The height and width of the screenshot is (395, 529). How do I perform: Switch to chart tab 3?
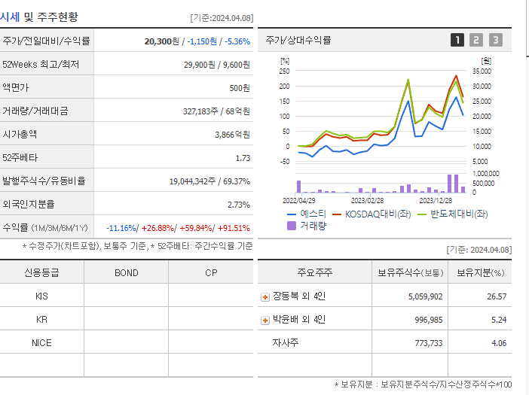click(495, 40)
